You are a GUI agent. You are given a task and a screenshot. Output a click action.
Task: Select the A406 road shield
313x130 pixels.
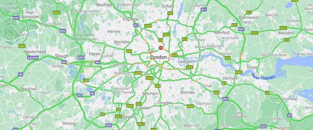coord(148,26)
